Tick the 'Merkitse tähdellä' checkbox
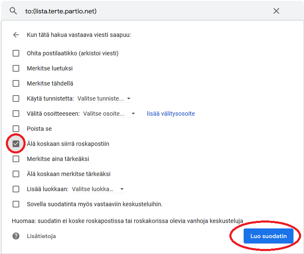The height and width of the screenshot is (254, 304). [x=16, y=83]
